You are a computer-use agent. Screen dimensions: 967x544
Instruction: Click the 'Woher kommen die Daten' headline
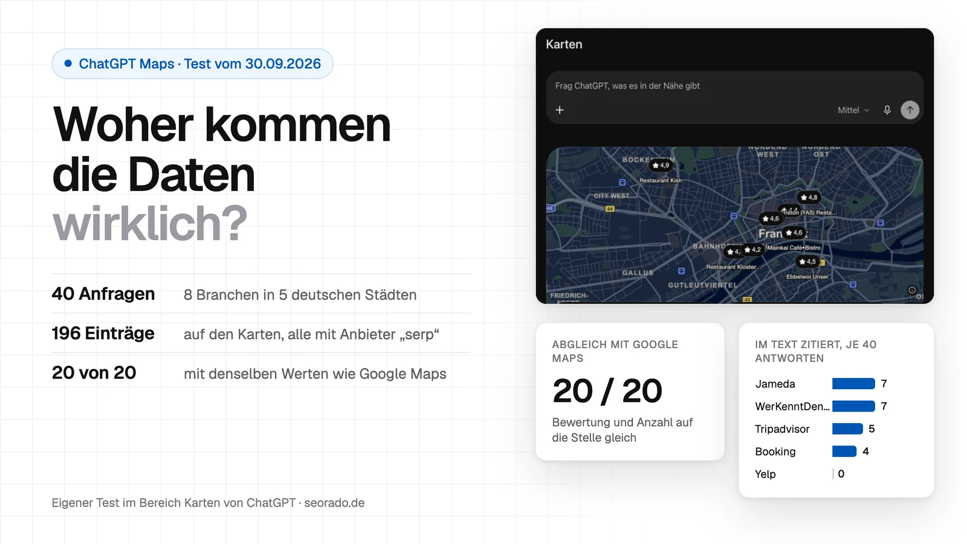(x=221, y=149)
